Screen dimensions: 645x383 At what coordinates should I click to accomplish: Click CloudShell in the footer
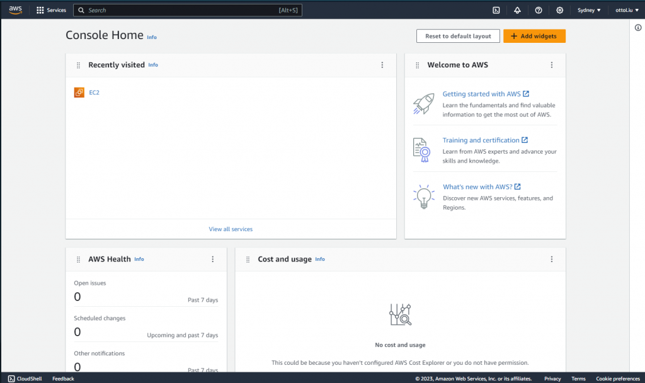pos(25,379)
